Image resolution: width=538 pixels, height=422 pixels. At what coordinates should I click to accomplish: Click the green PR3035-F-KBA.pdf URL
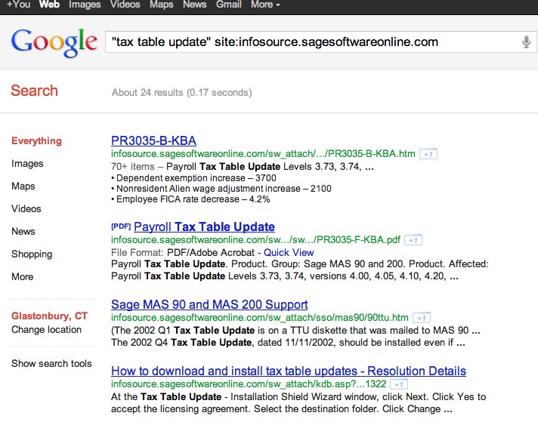pyautogui.click(x=255, y=240)
